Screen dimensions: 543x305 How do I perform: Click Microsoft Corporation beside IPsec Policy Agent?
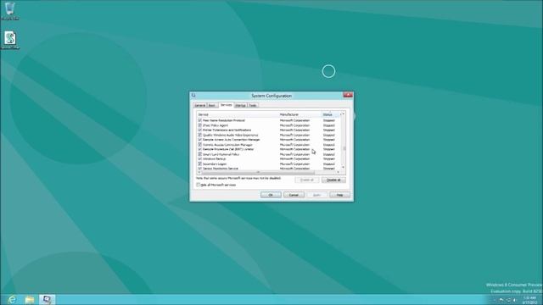pyautogui.click(x=294, y=125)
